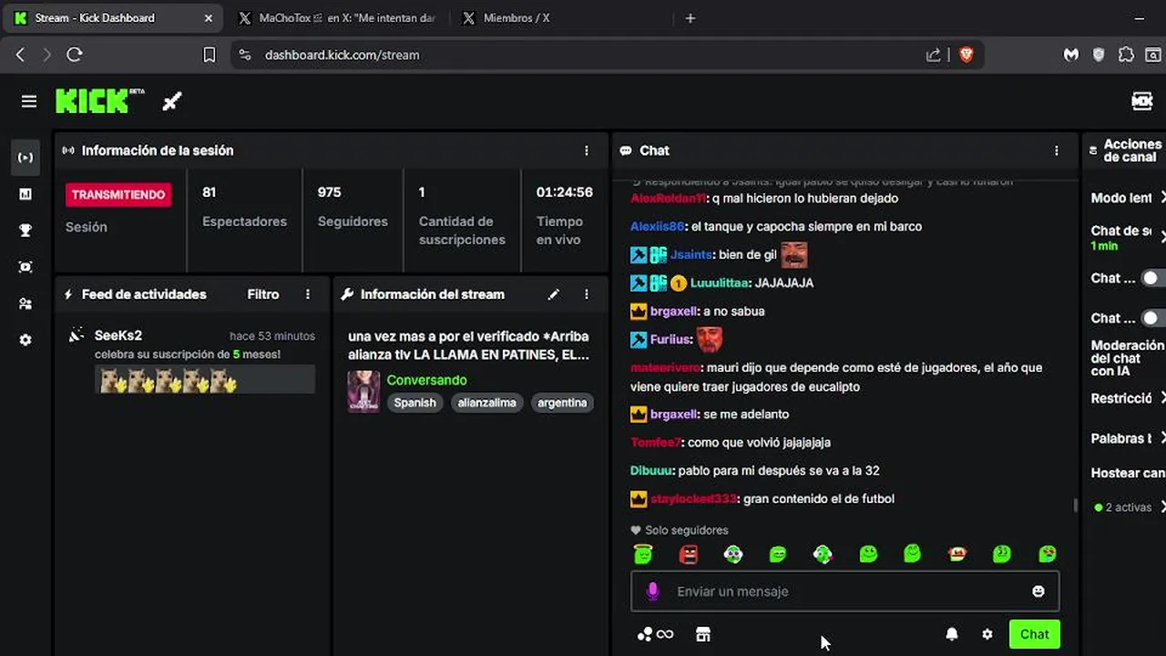Click the red TRANSMITIENDO badge

tap(118, 195)
